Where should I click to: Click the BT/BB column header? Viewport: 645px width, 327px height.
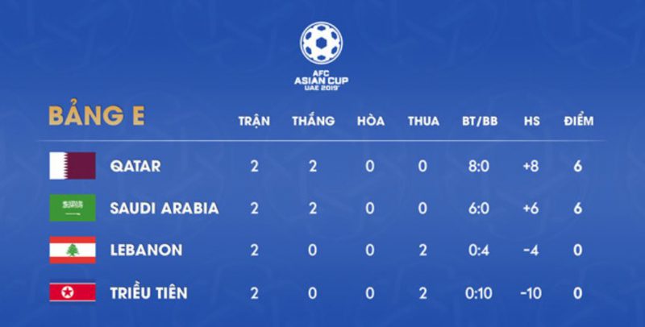tap(480, 121)
